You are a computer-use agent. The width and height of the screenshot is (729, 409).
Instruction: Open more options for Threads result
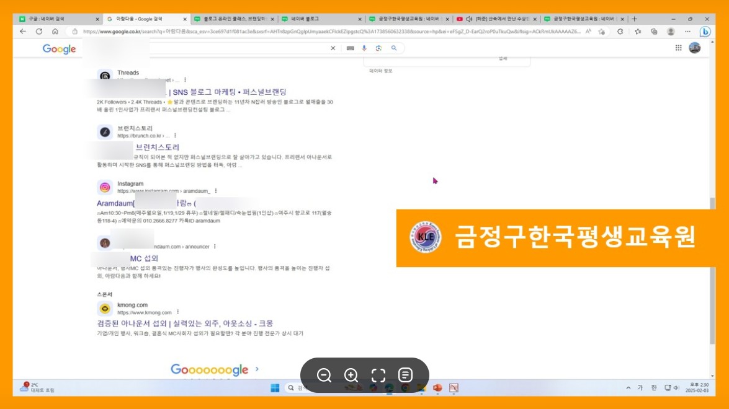[x=185, y=80]
